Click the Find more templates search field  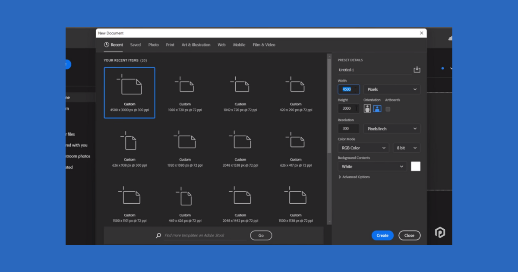tap(205, 235)
